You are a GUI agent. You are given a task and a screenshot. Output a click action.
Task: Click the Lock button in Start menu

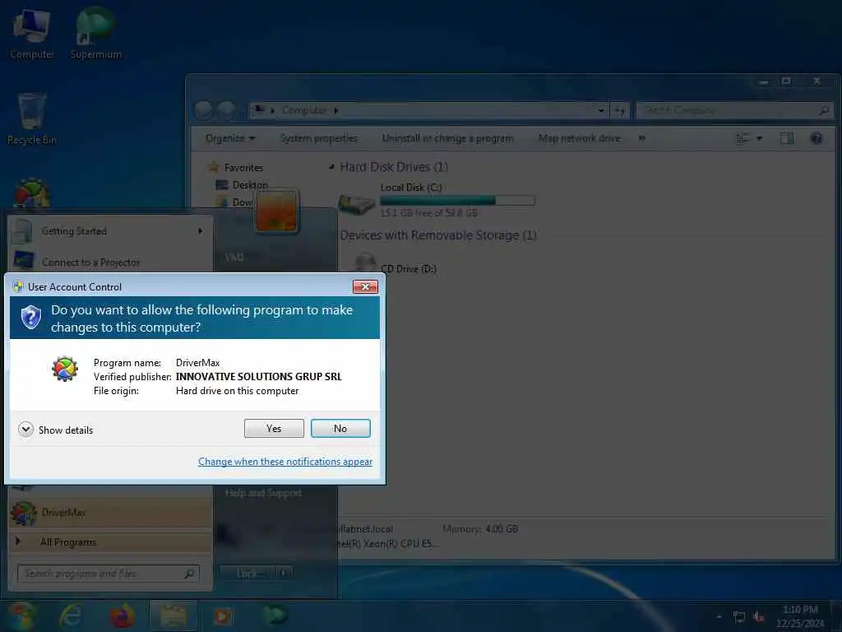[x=248, y=574]
